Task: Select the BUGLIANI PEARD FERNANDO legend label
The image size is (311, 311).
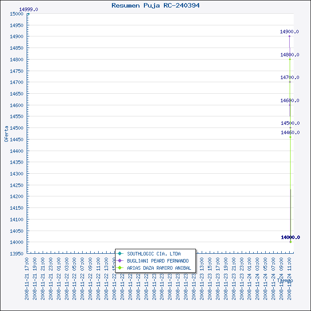Action: coord(158,261)
